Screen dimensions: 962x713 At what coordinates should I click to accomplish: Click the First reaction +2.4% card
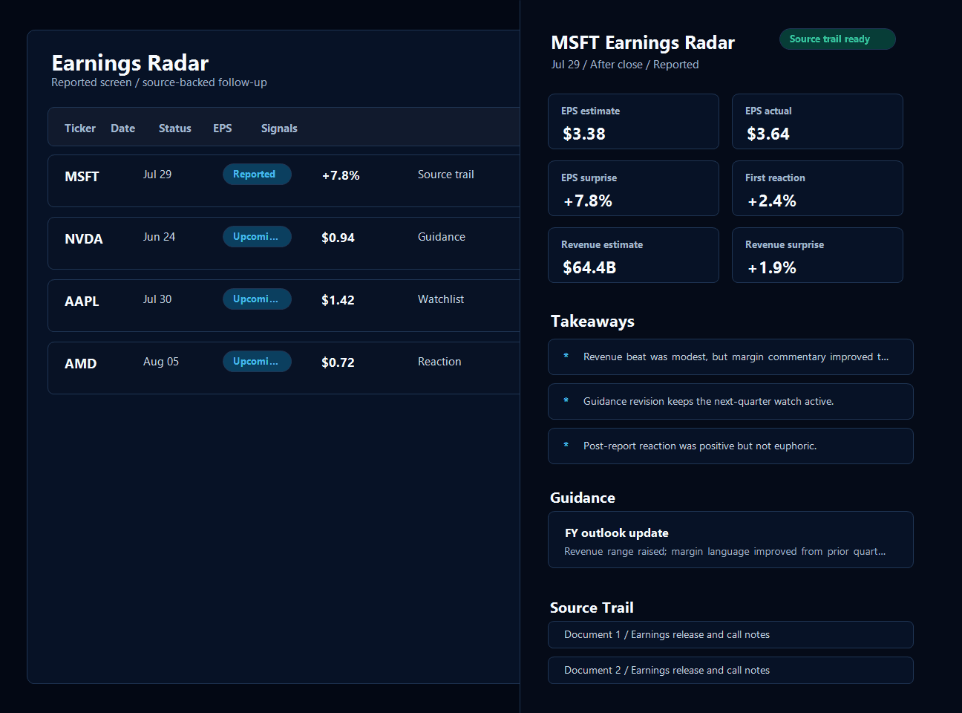pos(817,188)
